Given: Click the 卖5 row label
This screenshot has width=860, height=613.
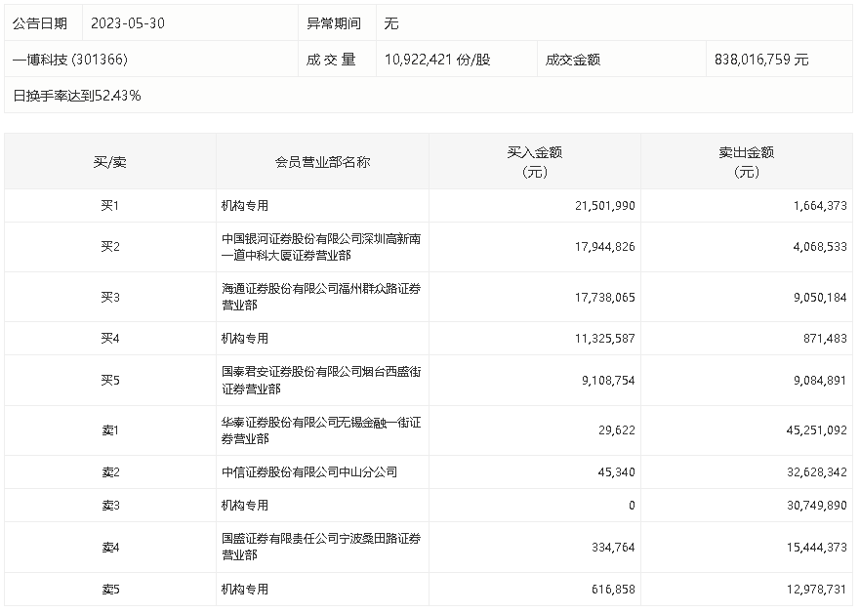Looking at the screenshot, I should pos(110,590).
